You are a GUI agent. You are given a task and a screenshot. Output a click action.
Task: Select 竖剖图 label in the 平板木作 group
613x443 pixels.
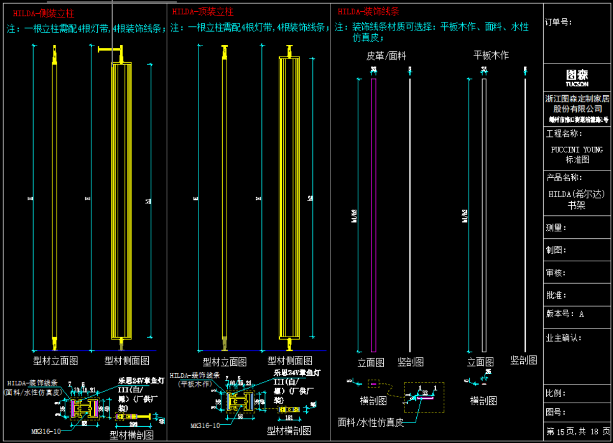coord(524,360)
